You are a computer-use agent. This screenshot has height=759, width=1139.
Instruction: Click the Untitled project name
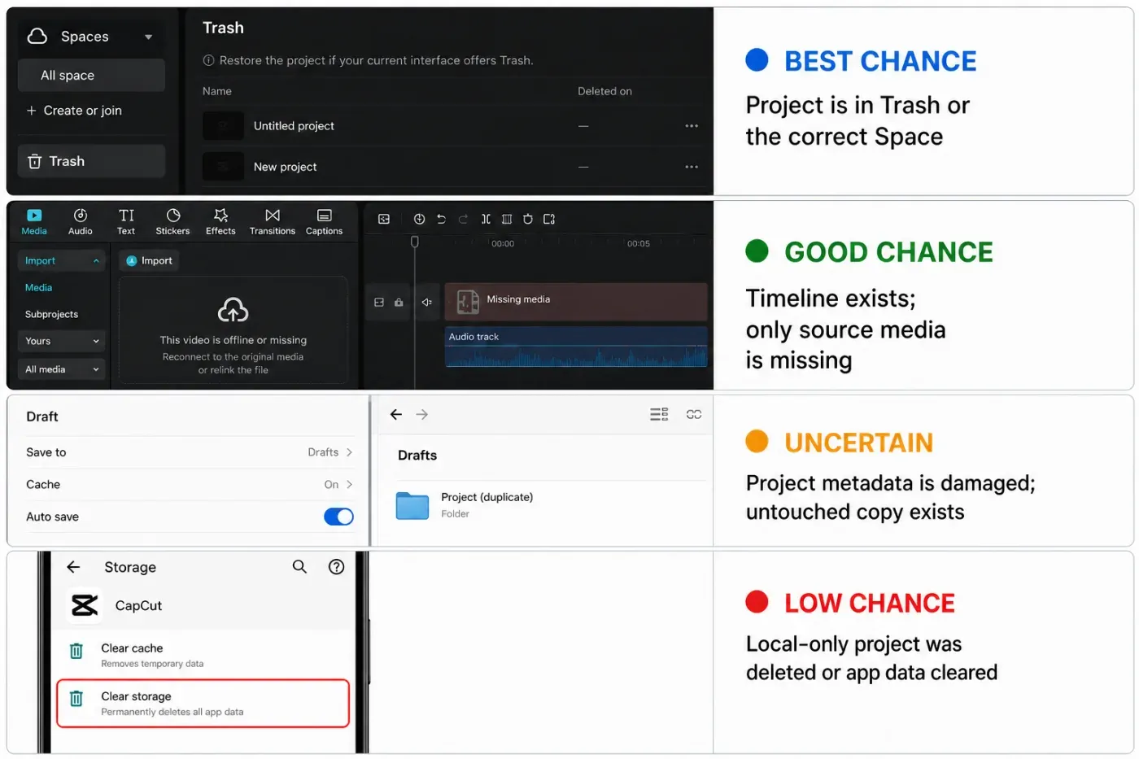click(x=294, y=126)
